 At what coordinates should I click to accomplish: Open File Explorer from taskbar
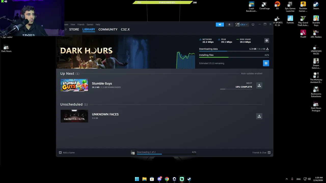point(144,179)
